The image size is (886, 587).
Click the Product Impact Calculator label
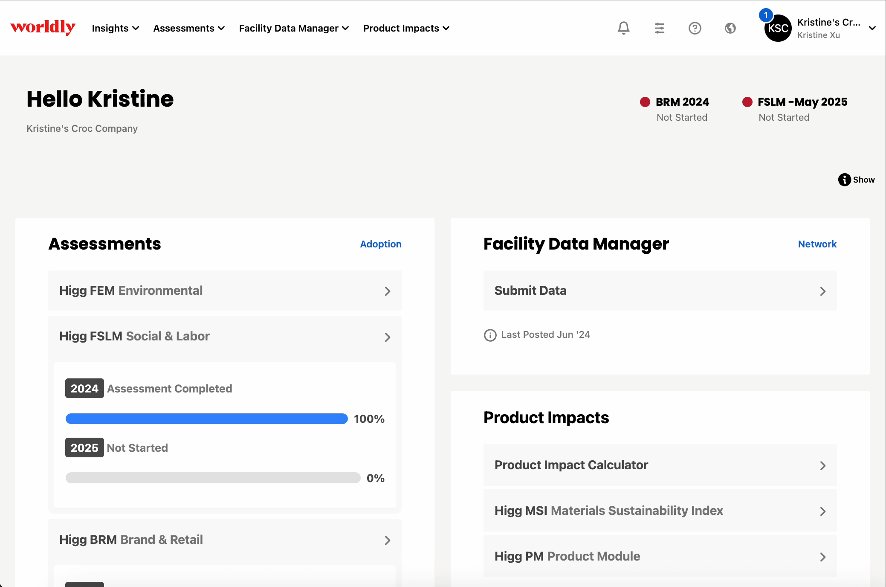pyautogui.click(x=571, y=465)
